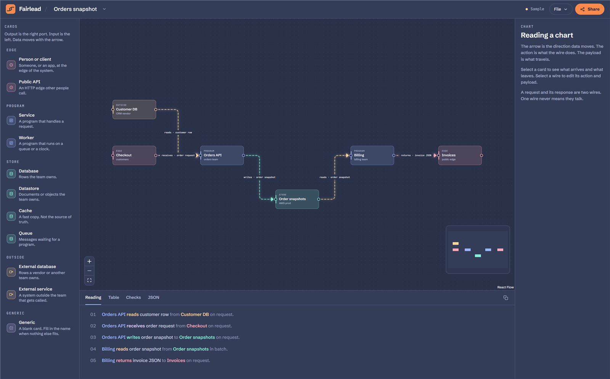Select the 'reads · customer row' wire label
Image resolution: width=610 pixels, height=379 pixels.
178,133
